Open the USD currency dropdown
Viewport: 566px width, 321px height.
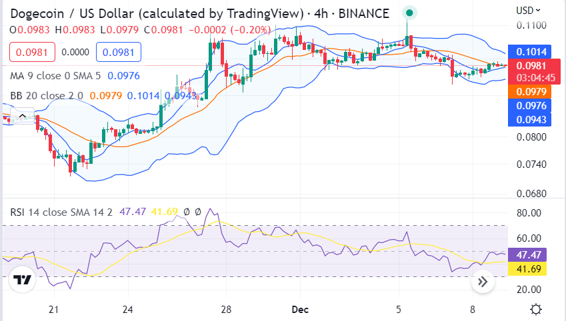click(528, 11)
